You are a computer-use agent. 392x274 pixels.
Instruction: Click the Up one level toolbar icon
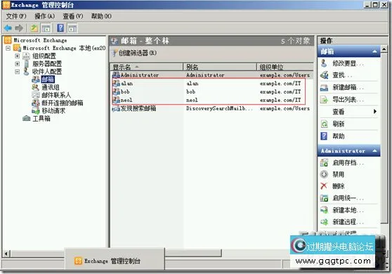[34, 28]
